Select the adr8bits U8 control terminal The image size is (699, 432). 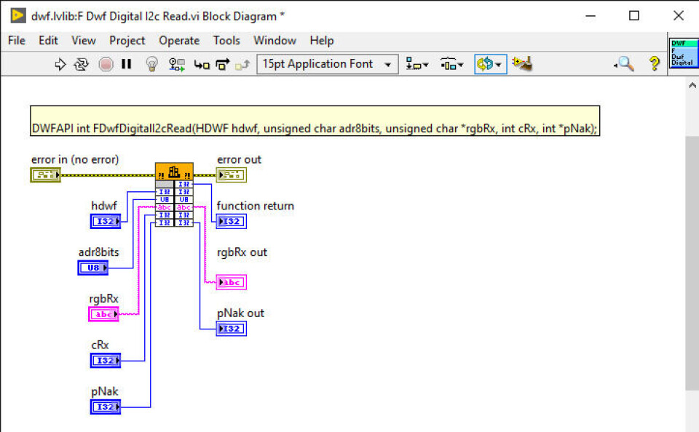coord(93,268)
